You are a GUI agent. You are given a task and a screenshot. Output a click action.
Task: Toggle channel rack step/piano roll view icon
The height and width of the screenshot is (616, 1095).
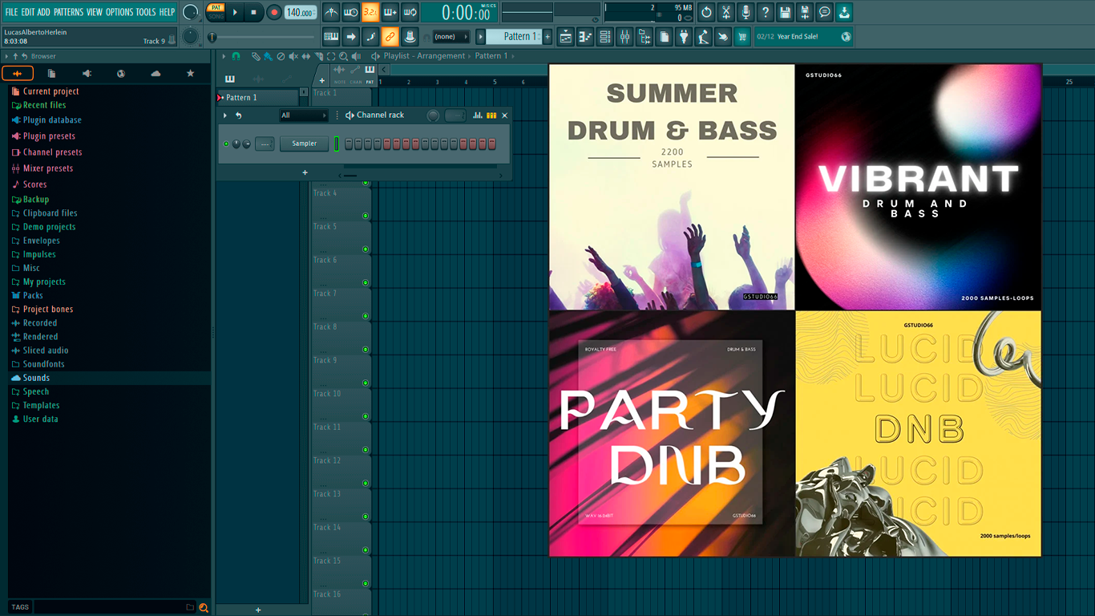click(x=491, y=115)
